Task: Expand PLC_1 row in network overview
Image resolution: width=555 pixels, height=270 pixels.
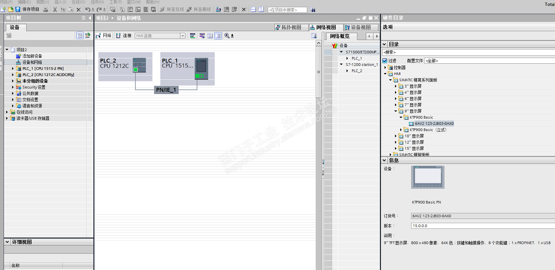Action: pyautogui.click(x=347, y=58)
